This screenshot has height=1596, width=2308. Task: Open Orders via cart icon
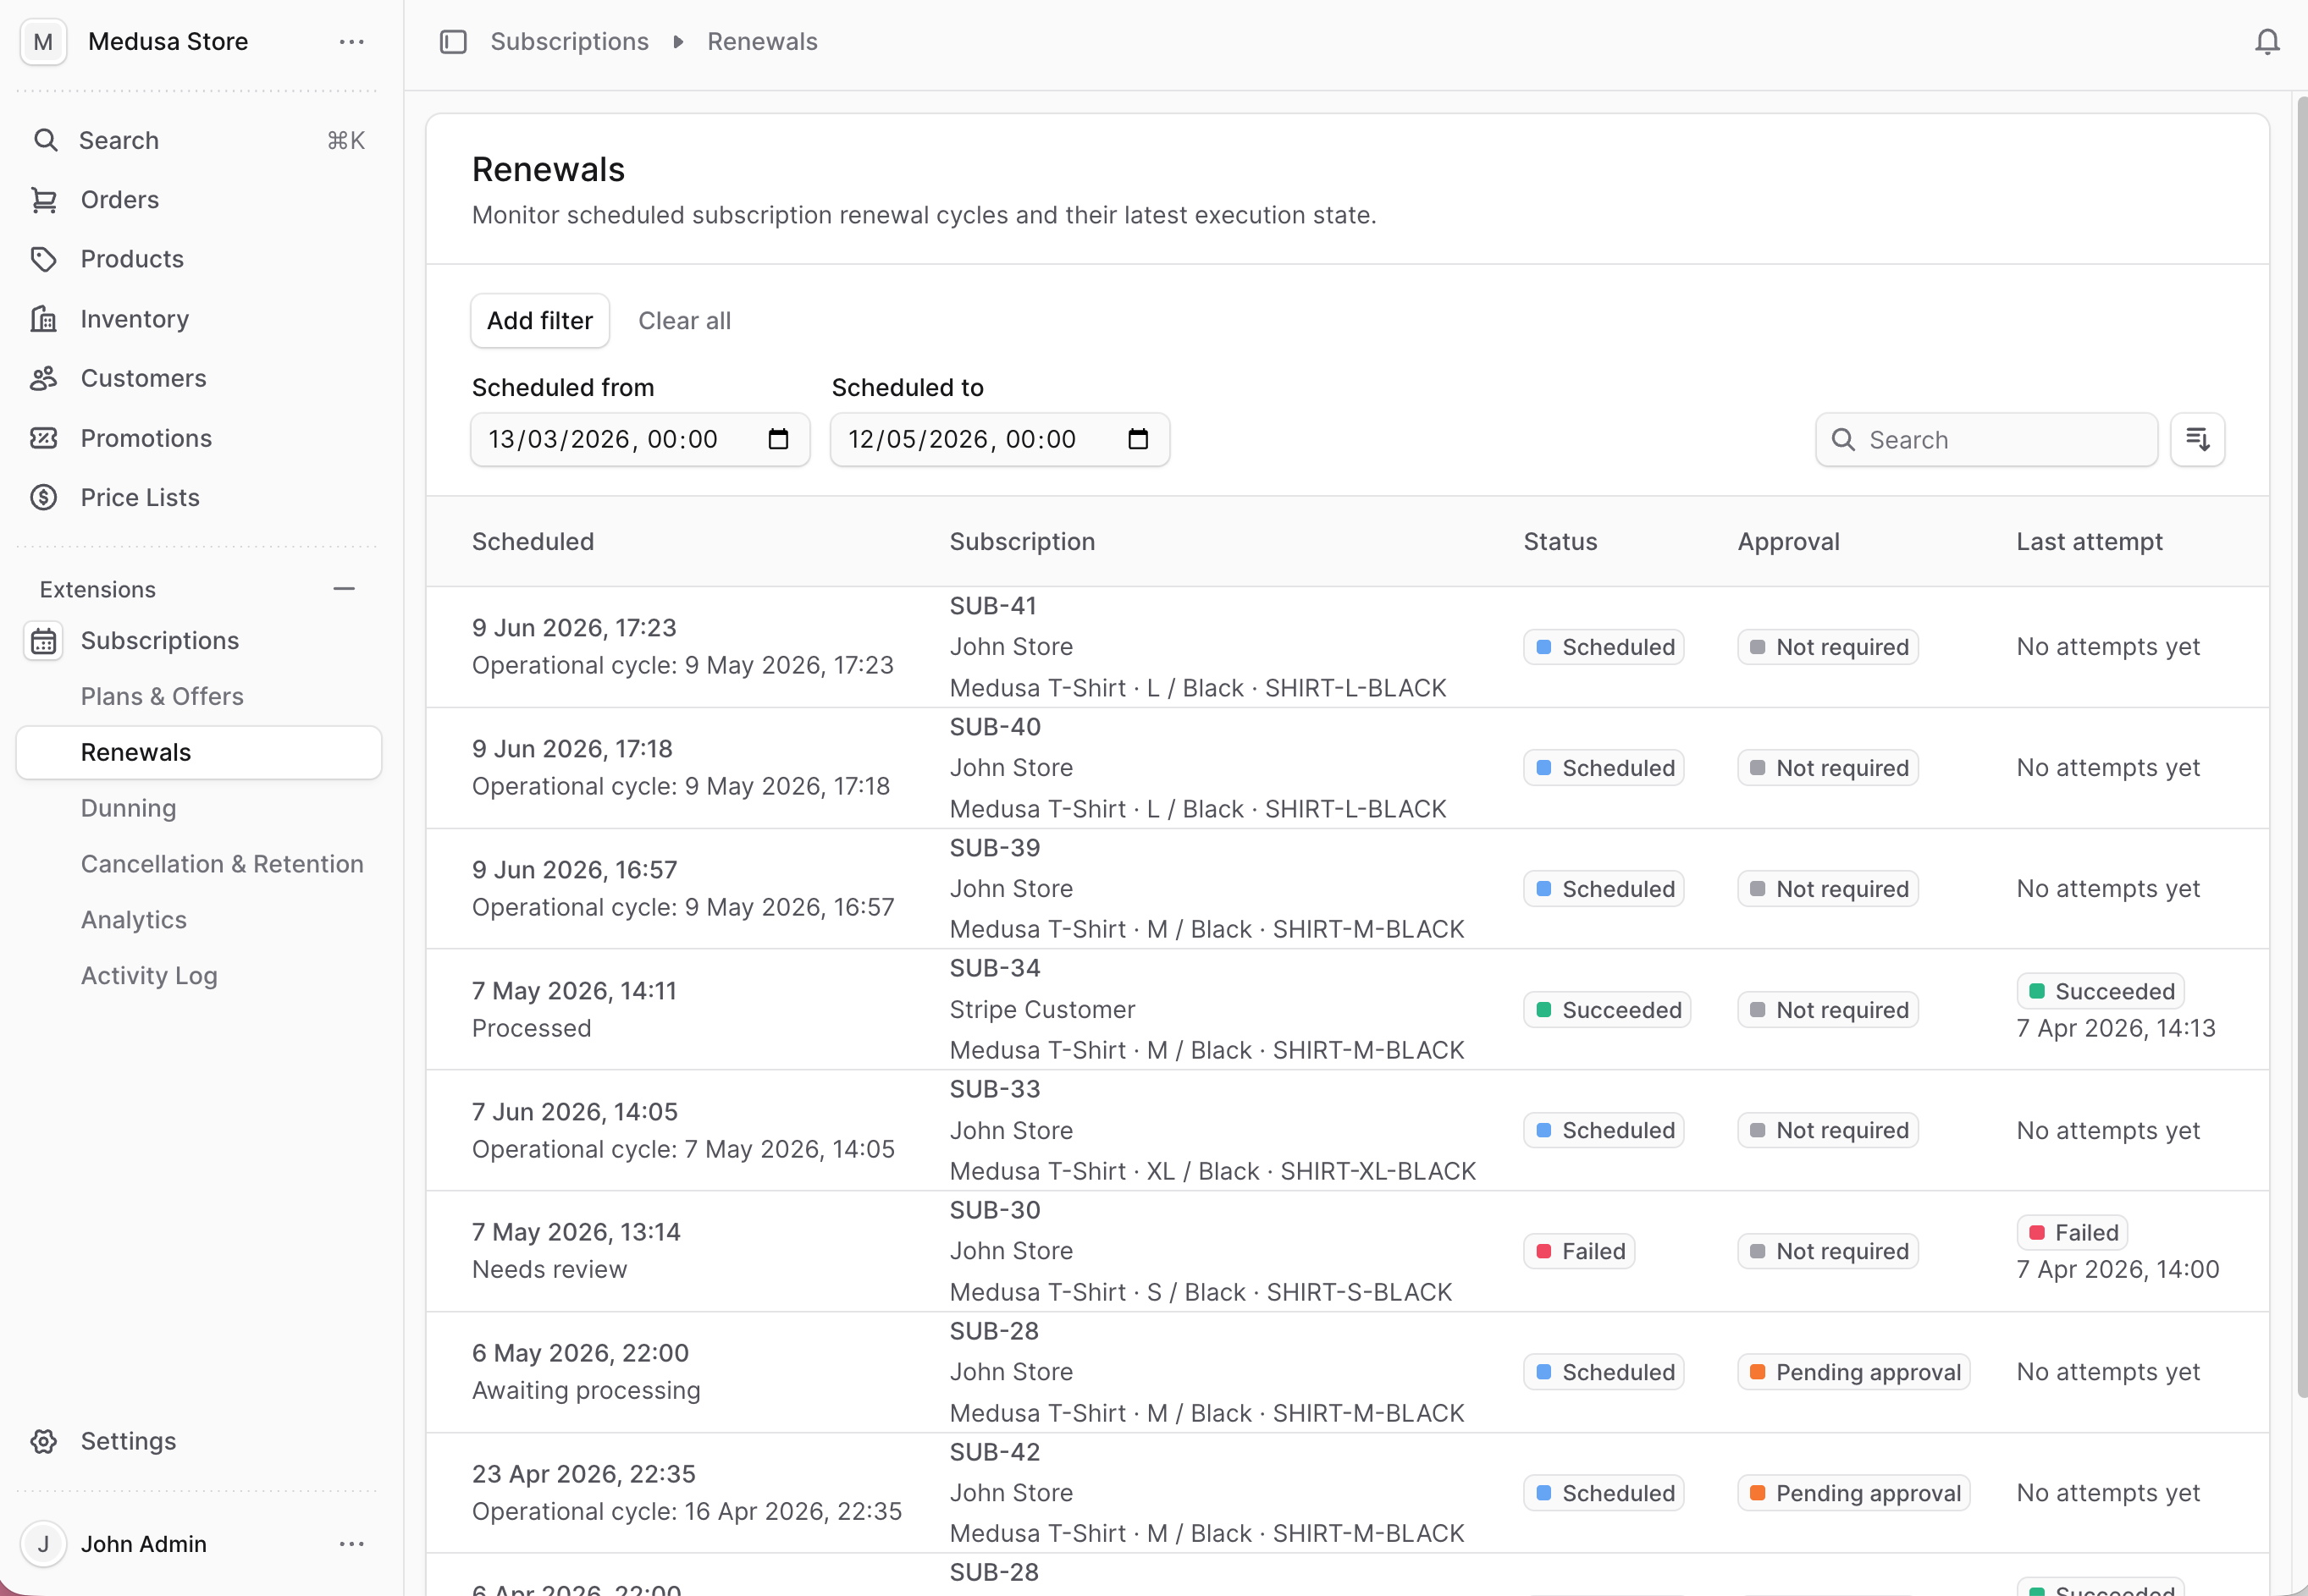coord(43,200)
